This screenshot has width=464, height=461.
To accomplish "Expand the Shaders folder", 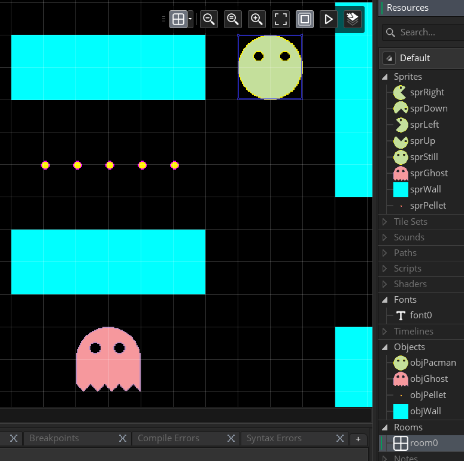I will tap(385, 284).
